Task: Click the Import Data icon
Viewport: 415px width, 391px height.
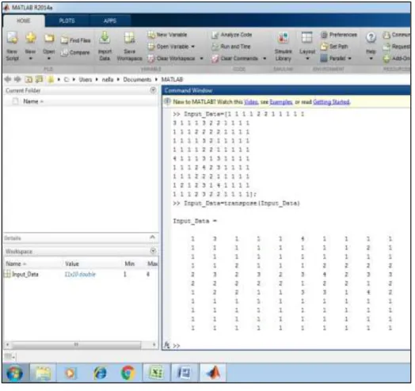Action: [105, 37]
